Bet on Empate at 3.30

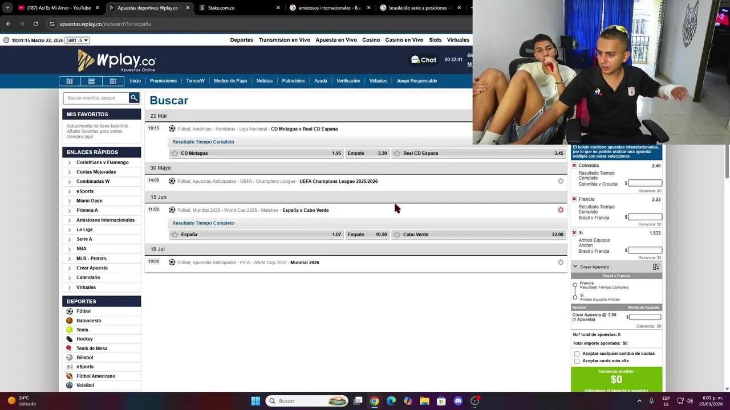pyautogui.click(x=367, y=153)
